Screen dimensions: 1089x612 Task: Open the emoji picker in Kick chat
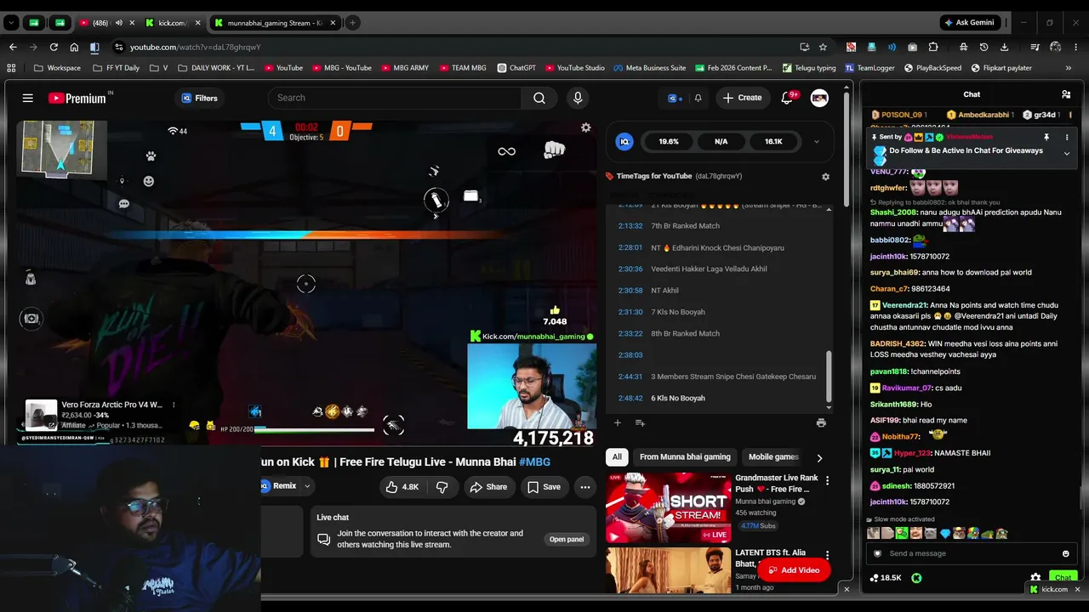click(1065, 553)
